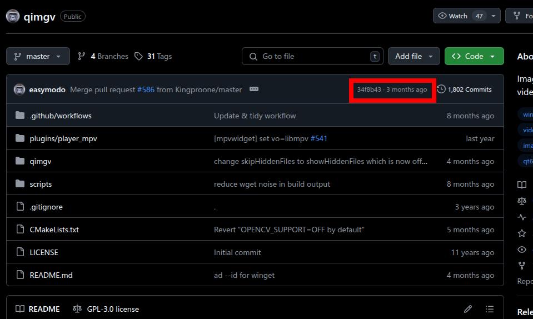Open the Add file dropdown

[414, 56]
